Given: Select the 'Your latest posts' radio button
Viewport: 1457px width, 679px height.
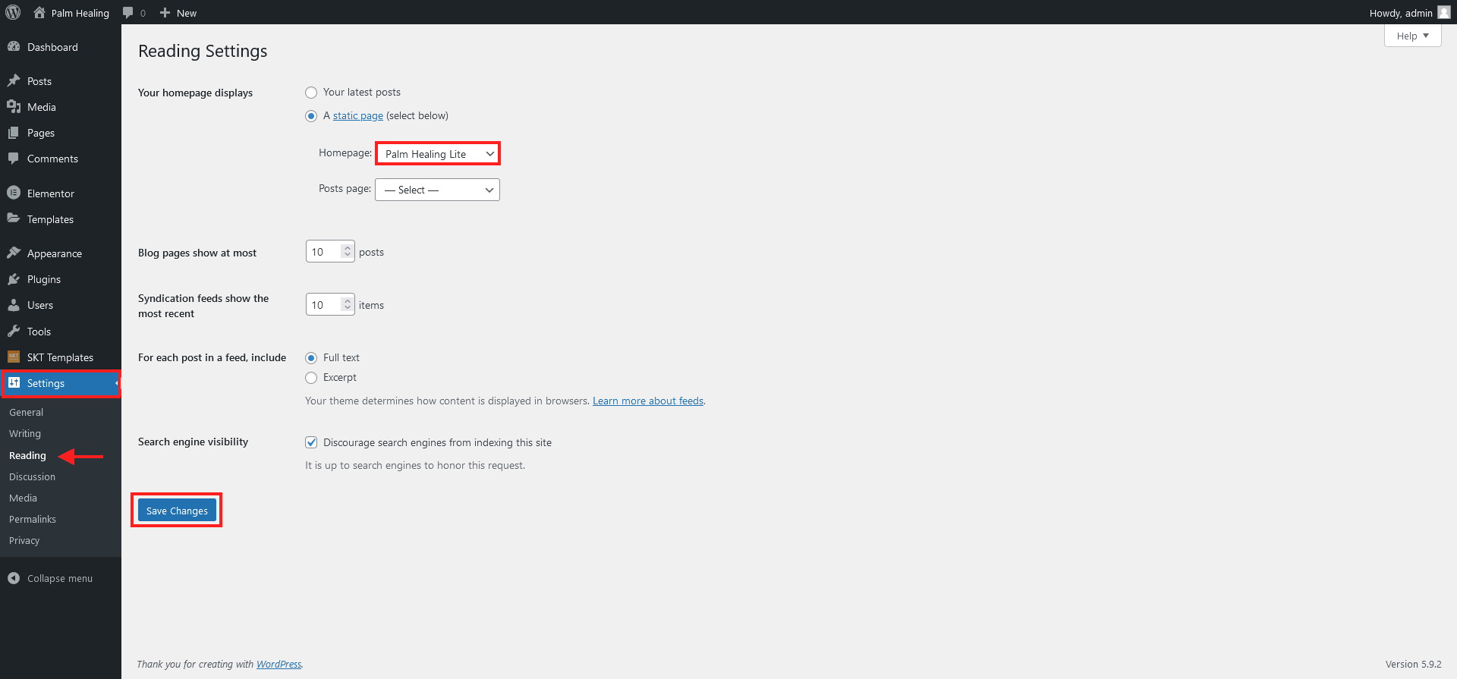Looking at the screenshot, I should pyautogui.click(x=311, y=93).
